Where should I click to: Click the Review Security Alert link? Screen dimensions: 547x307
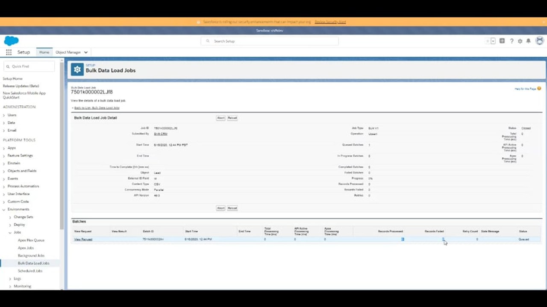tap(330, 22)
